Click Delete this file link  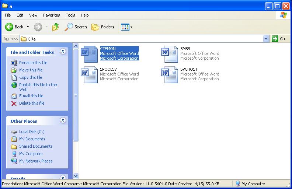click(x=32, y=103)
